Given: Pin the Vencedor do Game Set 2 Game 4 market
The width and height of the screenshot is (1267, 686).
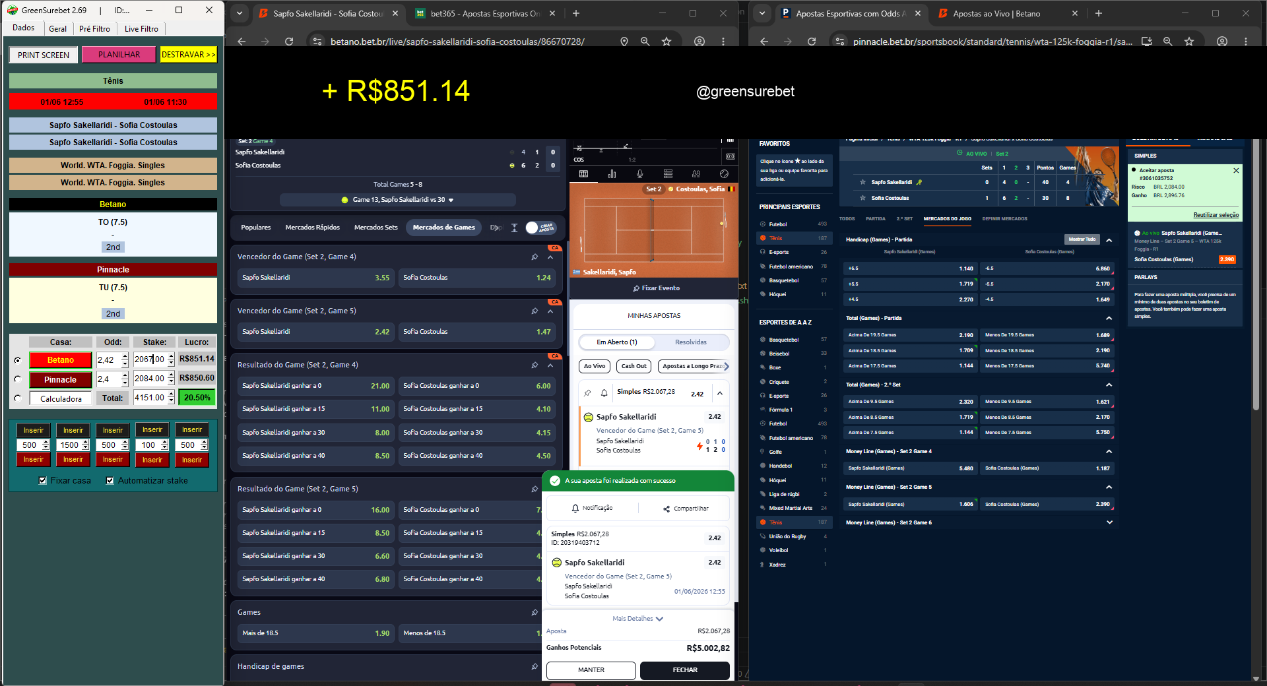Looking at the screenshot, I should click(535, 257).
